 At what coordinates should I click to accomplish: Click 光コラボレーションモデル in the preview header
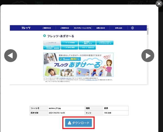click(83, 28)
